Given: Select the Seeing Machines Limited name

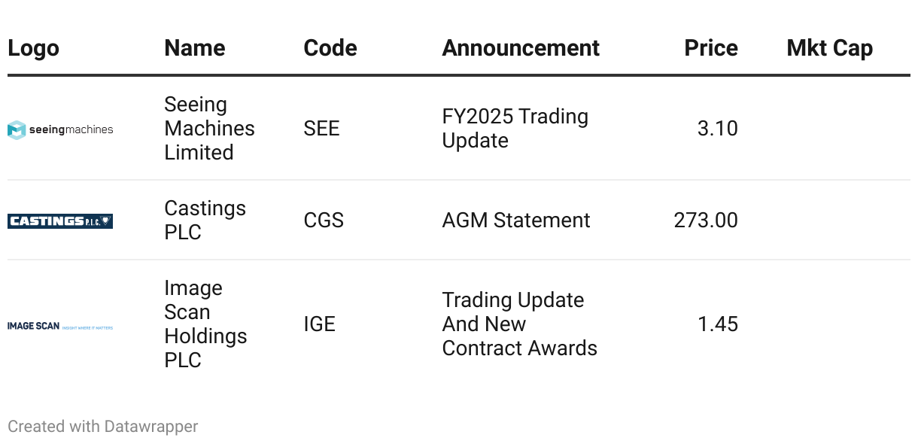Looking at the screenshot, I should tap(209, 129).
